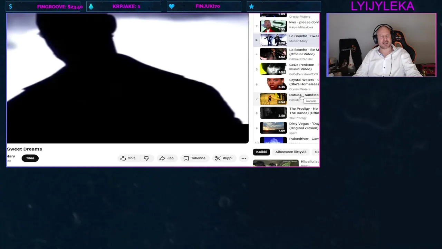Viewport: 442px width, 249px height.
Task: Click Crystal Waters channel under She's Homeless
Action: tap(300, 89)
